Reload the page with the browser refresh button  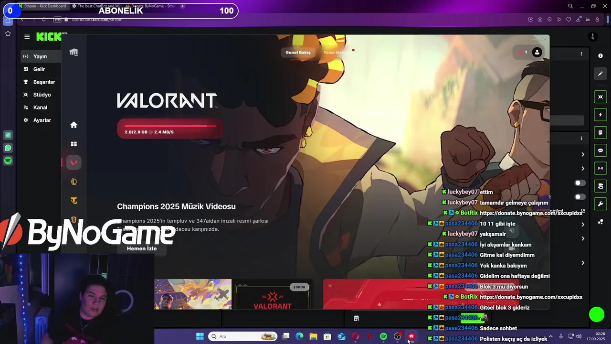click(43, 20)
